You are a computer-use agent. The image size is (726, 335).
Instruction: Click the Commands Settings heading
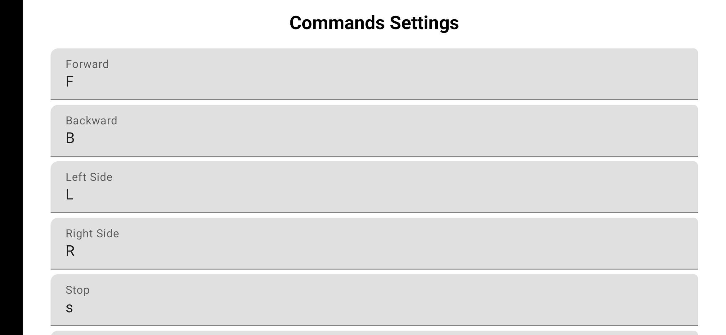(x=374, y=23)
